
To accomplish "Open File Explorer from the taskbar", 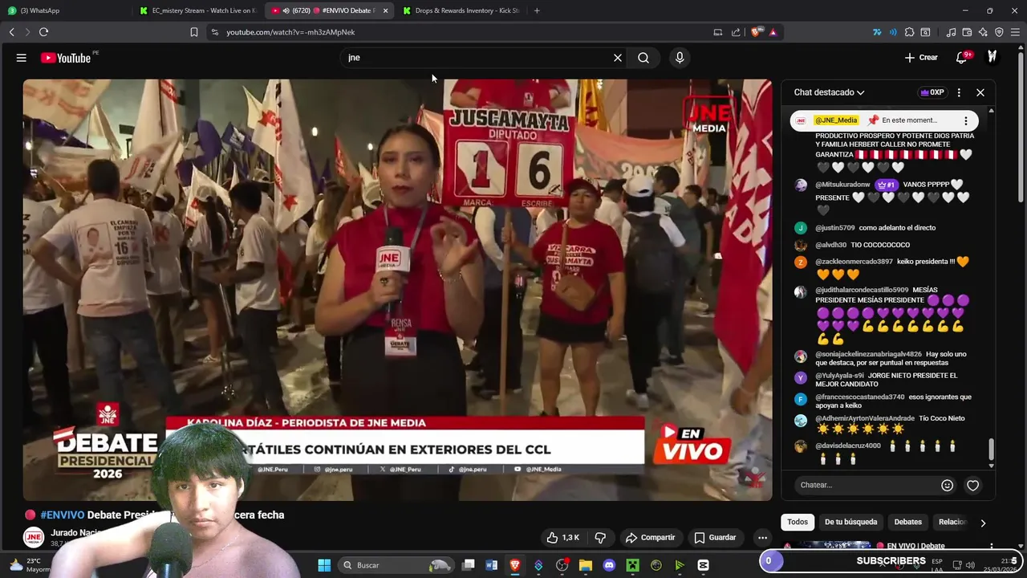I will [586, 565].
